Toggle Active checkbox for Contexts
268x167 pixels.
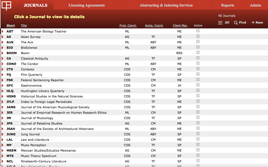pyautogui.click(x=198, y=69)
